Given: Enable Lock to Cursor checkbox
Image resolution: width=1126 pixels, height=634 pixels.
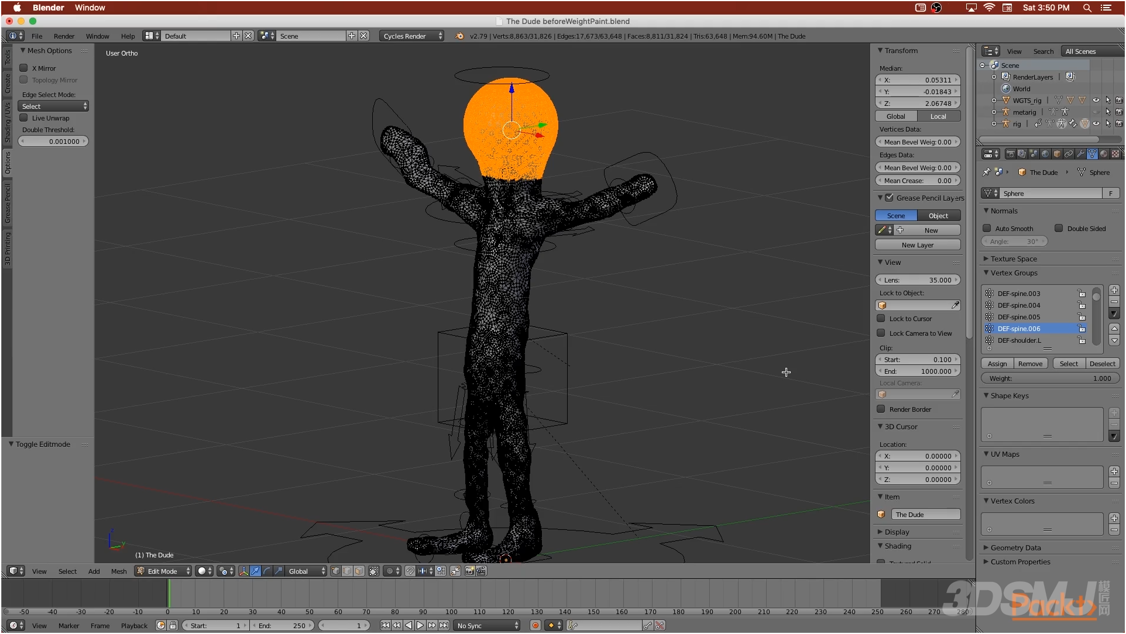Looking at the screenshot, I should [x=881, y=318].
